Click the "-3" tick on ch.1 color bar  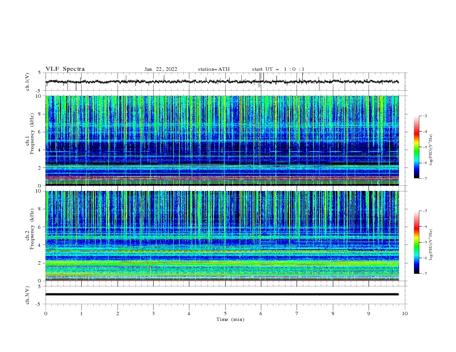424,116
